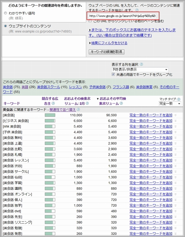Click the website URL input field
The height and width of the screenshot is (237, 185).
122,16
